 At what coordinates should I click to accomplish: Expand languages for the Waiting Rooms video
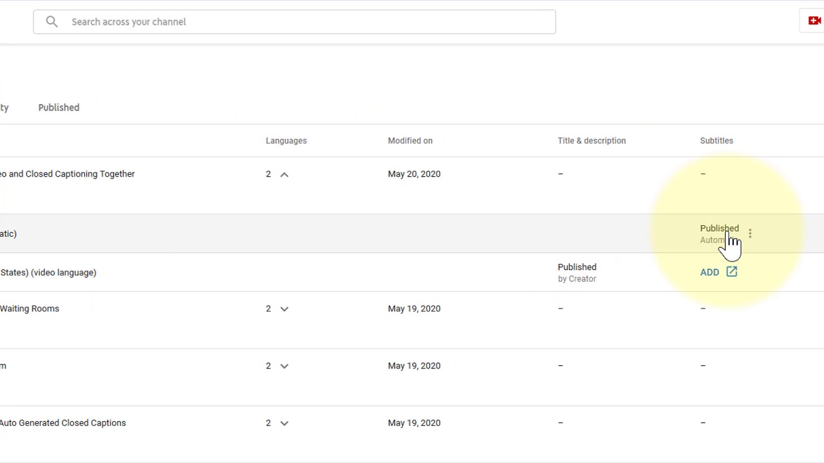[284, 309]
